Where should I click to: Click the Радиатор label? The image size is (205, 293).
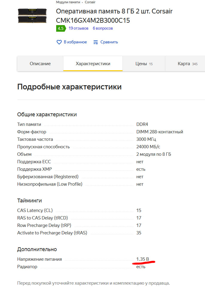(x=27, y=267)
